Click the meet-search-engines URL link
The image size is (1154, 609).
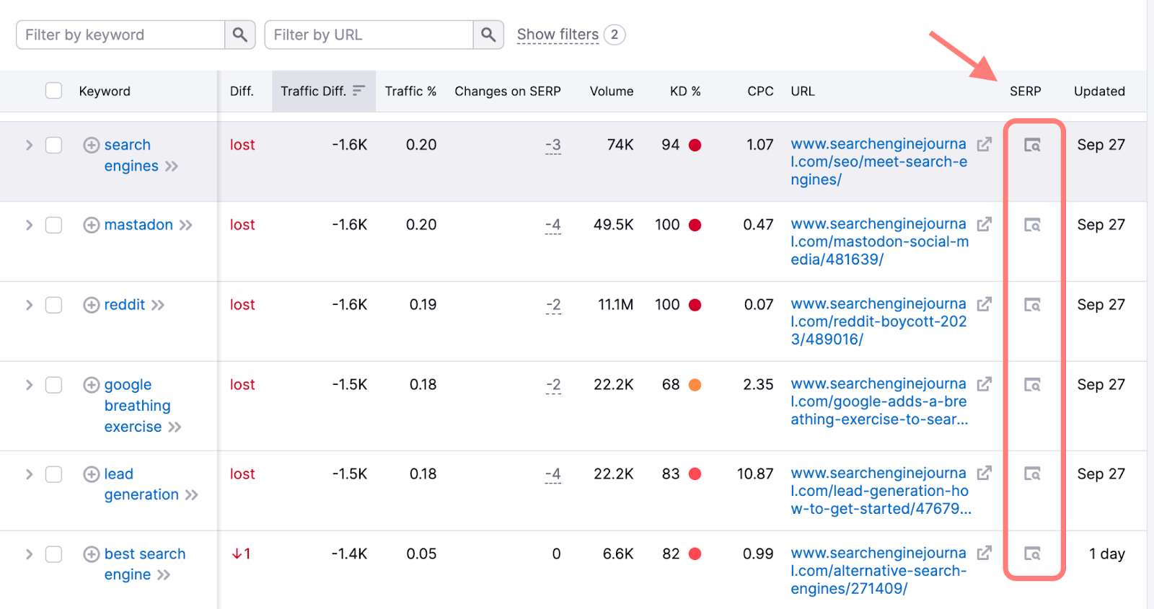coord(878,162)
